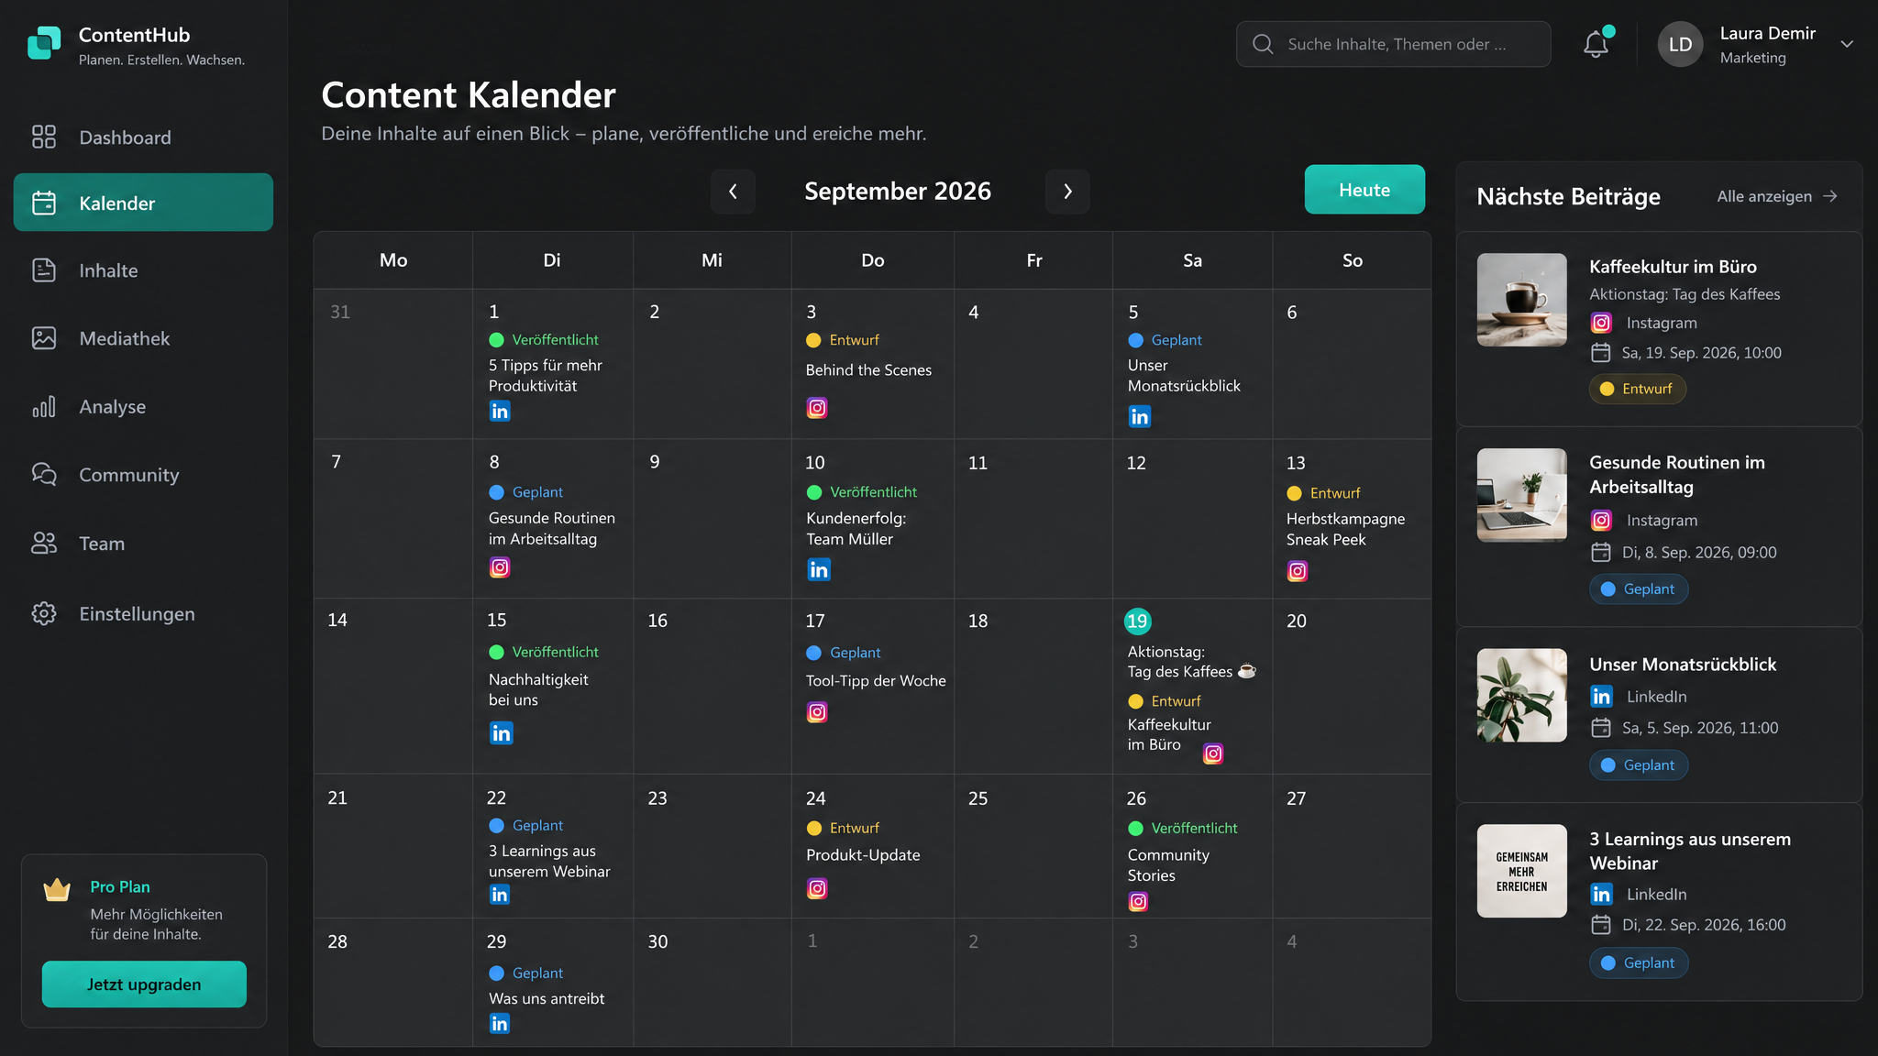Open the Gemeinsam mehr erreichen thumbnail
Viewport: 1878px width, 1056px height.
(1522, 871)
